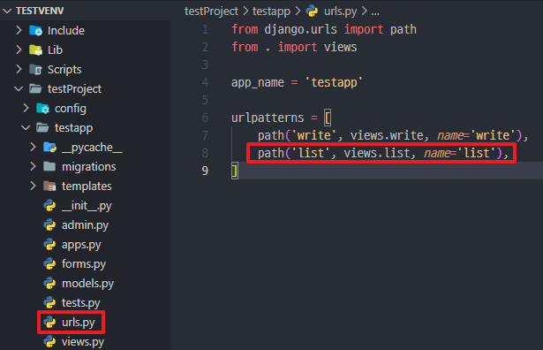Select the migrations folder label
This screenshot has height=350, width=543.
89,167
